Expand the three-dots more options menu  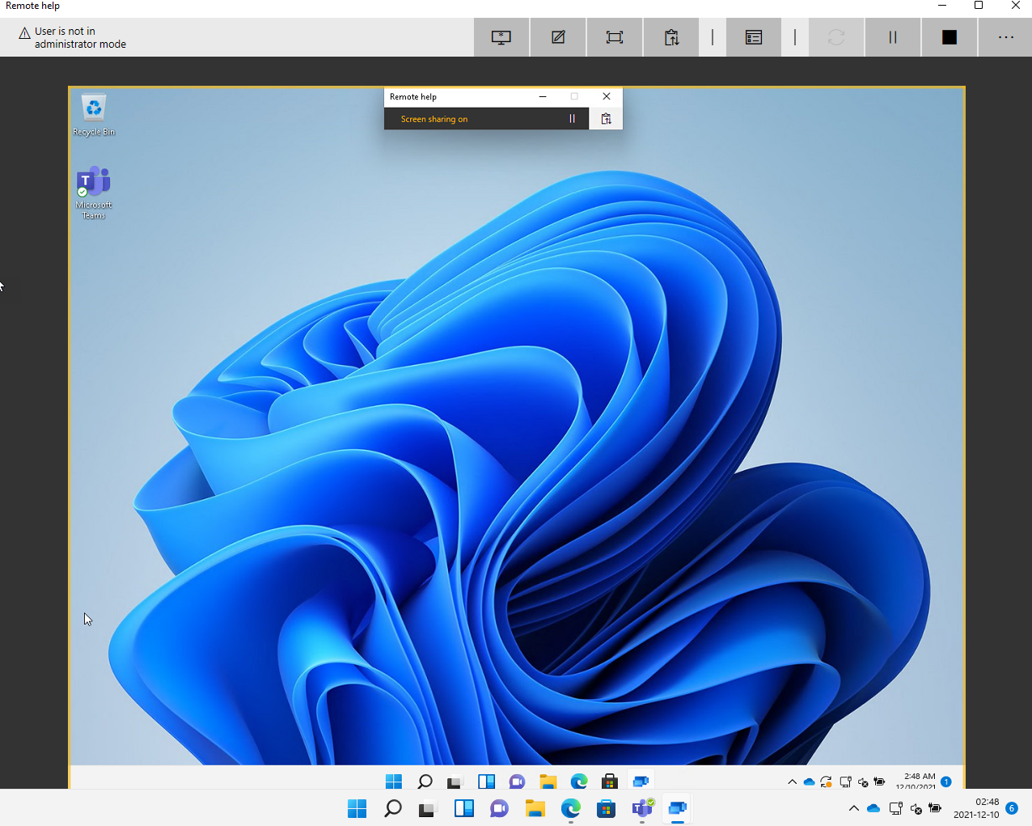point(1006,37)
